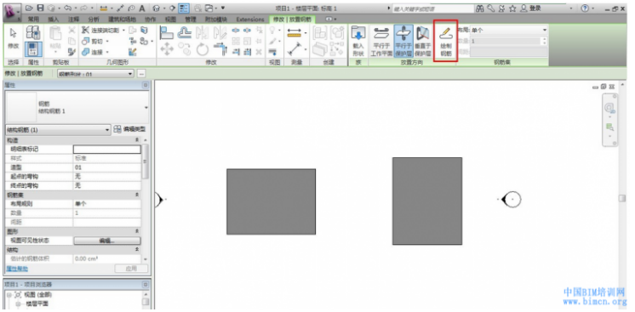Click the Properties panel vertical scrollbar
Screen dimensions: 635x312
click(x=145, y=161)
